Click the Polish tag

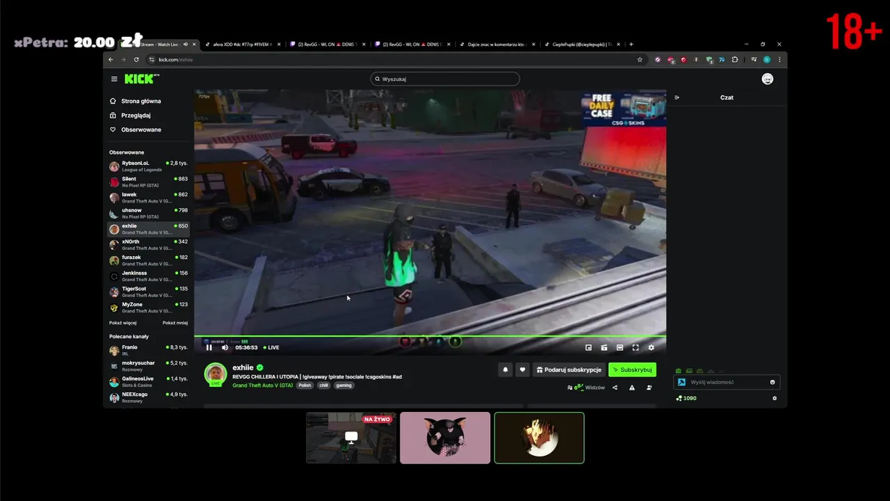[305, 385]
